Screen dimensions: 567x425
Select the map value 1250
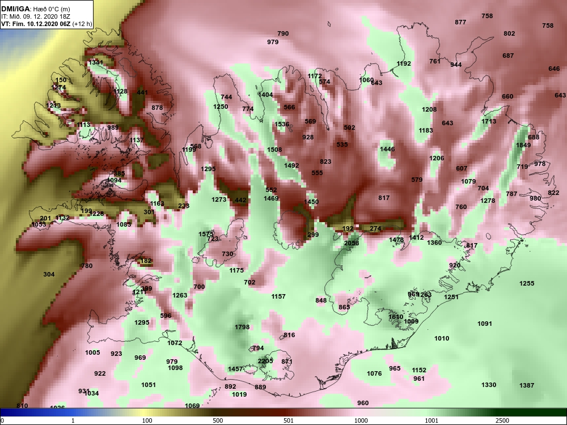pyautogui.click(x=221, y=107)
